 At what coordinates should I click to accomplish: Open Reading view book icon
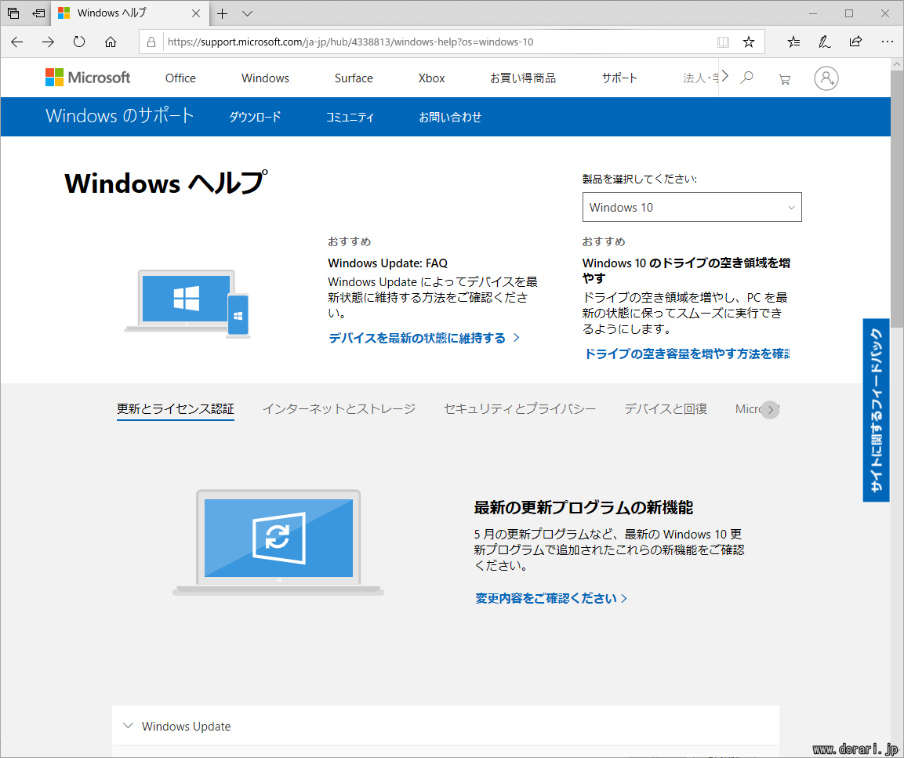[723, 42]
